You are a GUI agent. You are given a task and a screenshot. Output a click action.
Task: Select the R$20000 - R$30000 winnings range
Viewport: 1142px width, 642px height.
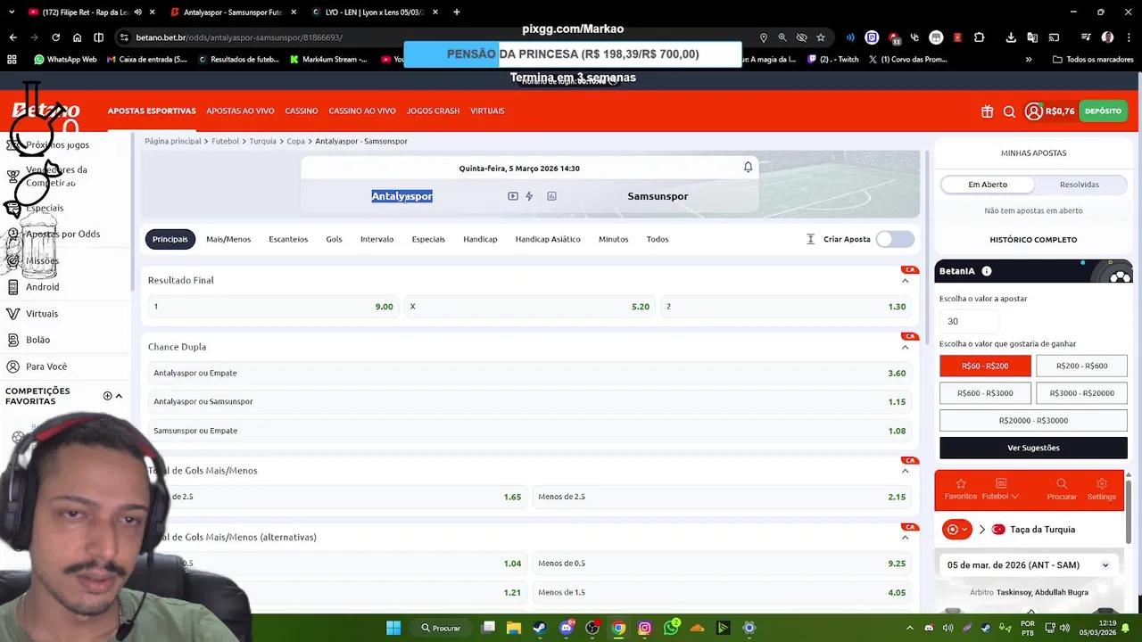click(x=1033, y=420)
